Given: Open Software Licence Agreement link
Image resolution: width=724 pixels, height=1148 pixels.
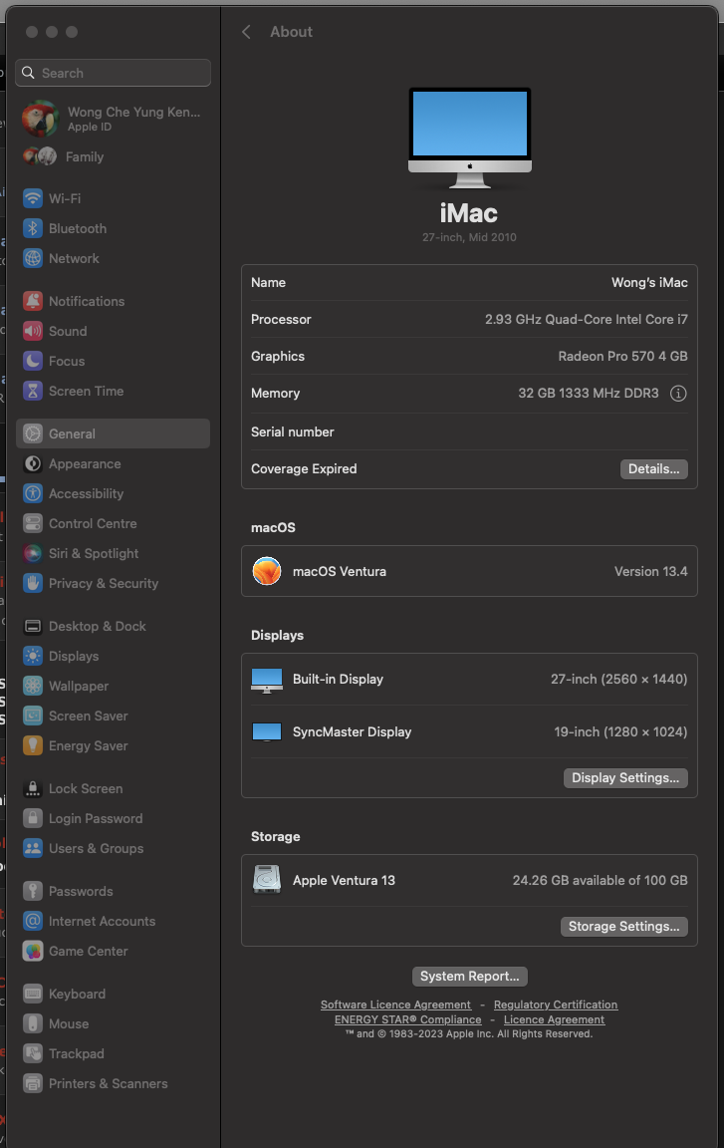Looking at the screenshot, I should (x=395, y=1004).
